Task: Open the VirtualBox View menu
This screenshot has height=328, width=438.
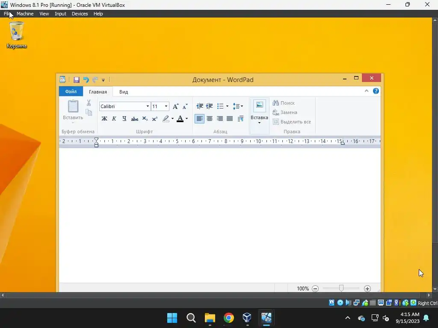Action: pyautogui.click(x=44, y=14)
